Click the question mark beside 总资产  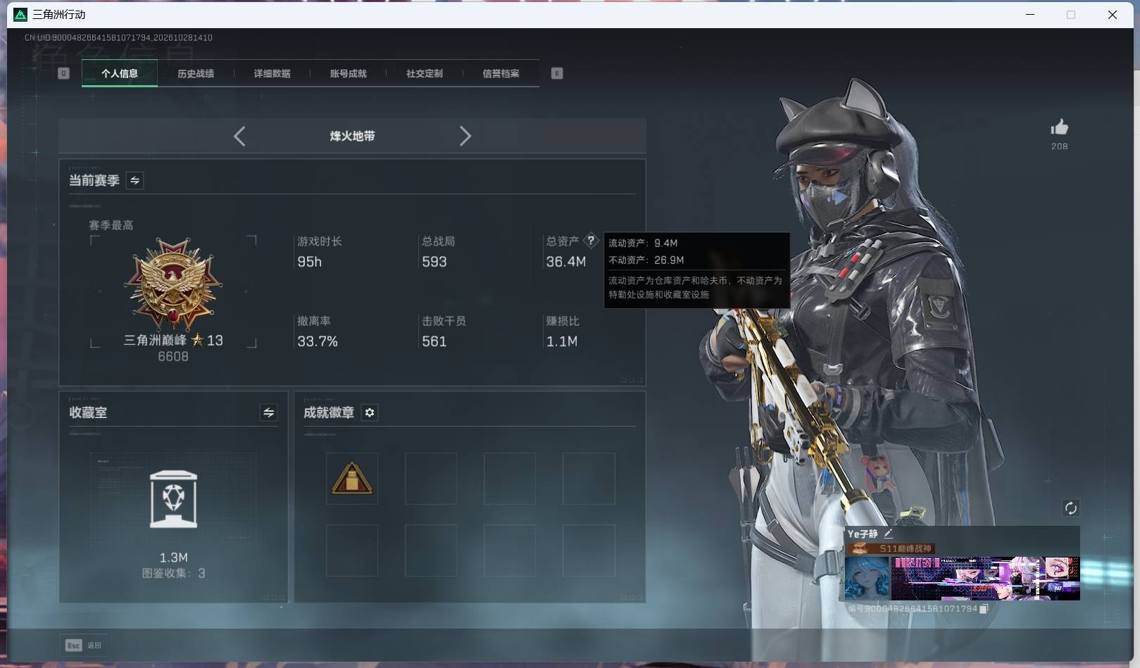[x=591, y=241]
